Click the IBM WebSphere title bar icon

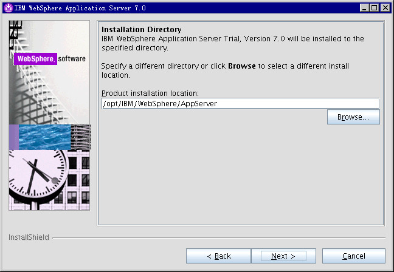[7, 7]
